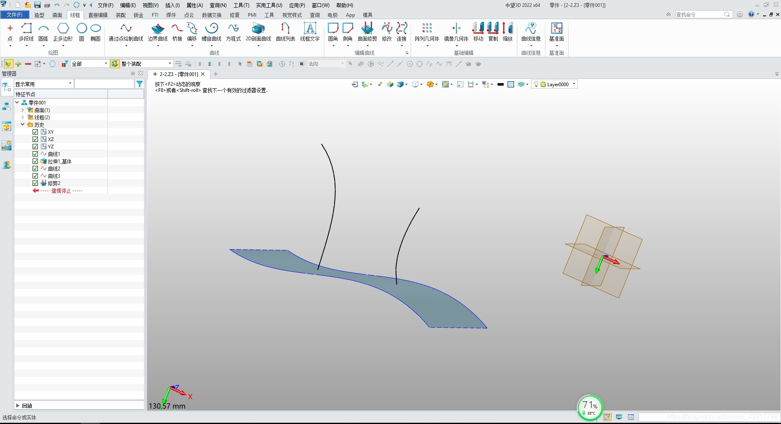Click the 镜像几何体 mirror tool
The image size is (781, 424).
[456, 32]
